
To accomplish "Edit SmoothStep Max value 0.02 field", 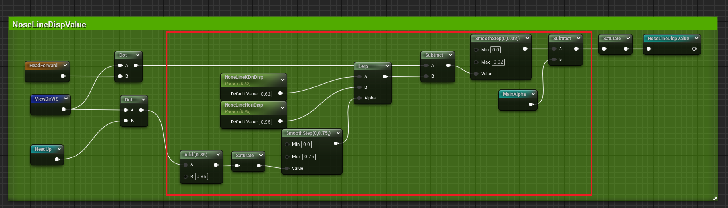I will [x=498, y=62].
